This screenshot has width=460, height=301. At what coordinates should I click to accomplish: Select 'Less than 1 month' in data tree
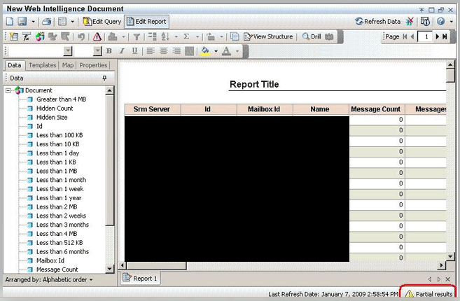coord(61,180)
